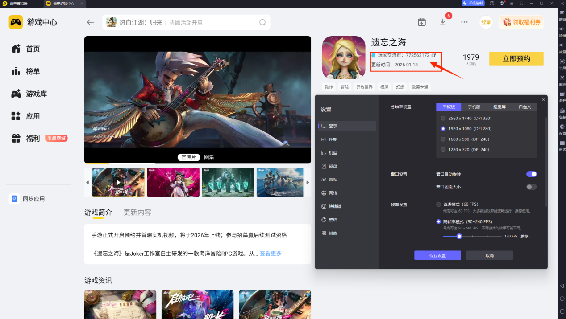Image resolution: width=566 pixels, height=319 pixels.
Task: Open 壁纸 settings category
Action: coord(347,220)
